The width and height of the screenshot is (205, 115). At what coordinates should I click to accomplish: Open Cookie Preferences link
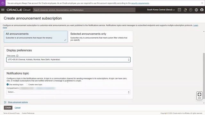[x=28, y=113]
